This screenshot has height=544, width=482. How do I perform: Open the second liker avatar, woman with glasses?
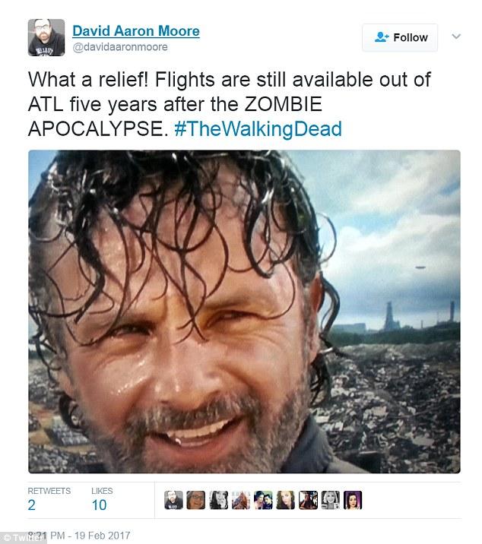pyautogui.click(x=196, y=500)
